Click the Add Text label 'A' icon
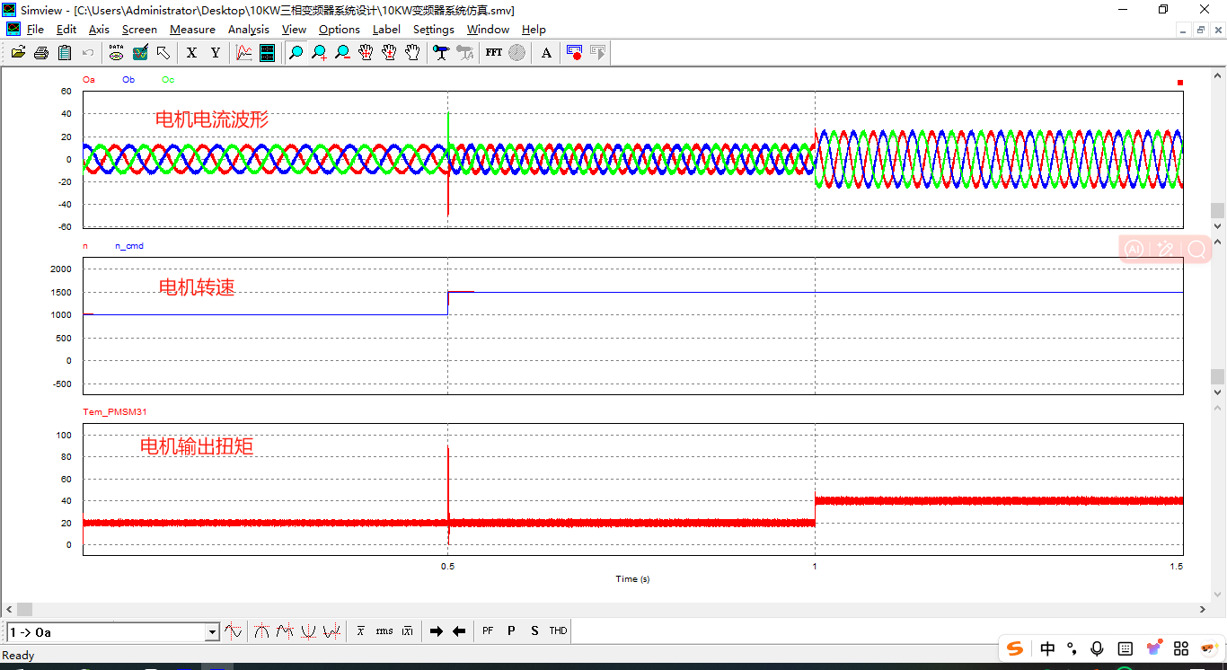Image resolution: width=1227 pixels, height=670 pixels. pos(546,53)
